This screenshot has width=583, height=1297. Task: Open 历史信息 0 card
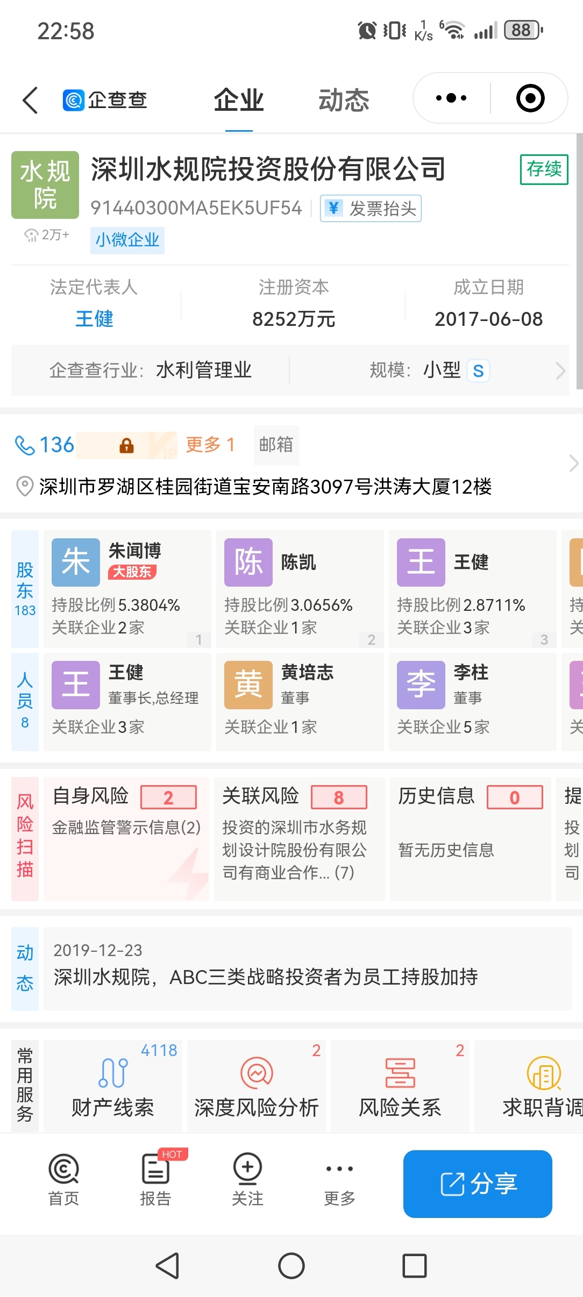(x=471, y=838)
